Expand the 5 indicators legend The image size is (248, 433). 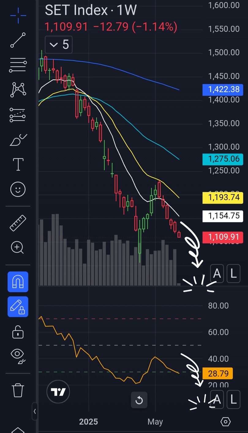[x=59, y=45]
